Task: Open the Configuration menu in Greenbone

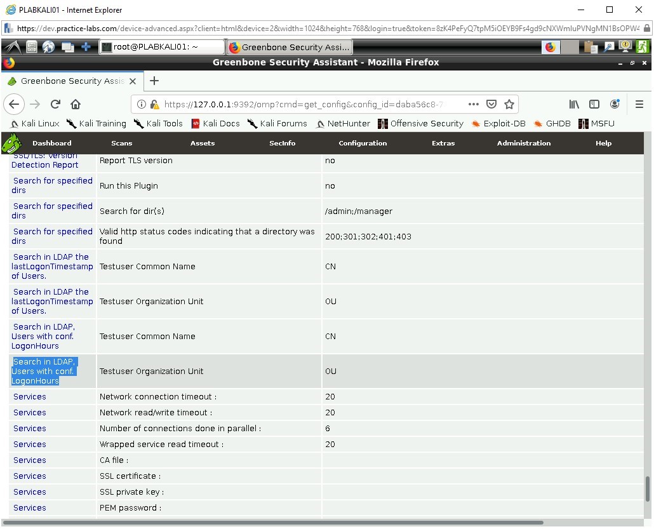Action: tap(363, 143)
